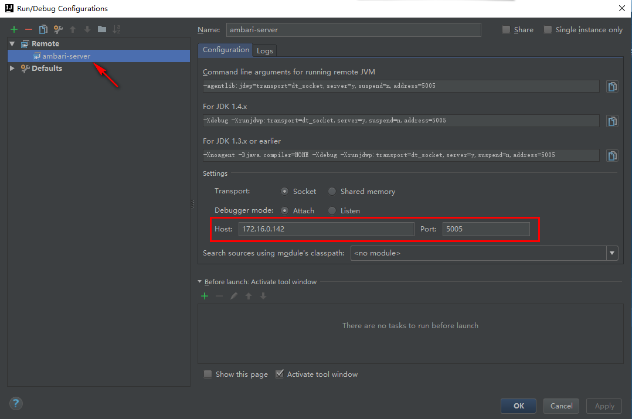Collapse Before launch section

199,282
